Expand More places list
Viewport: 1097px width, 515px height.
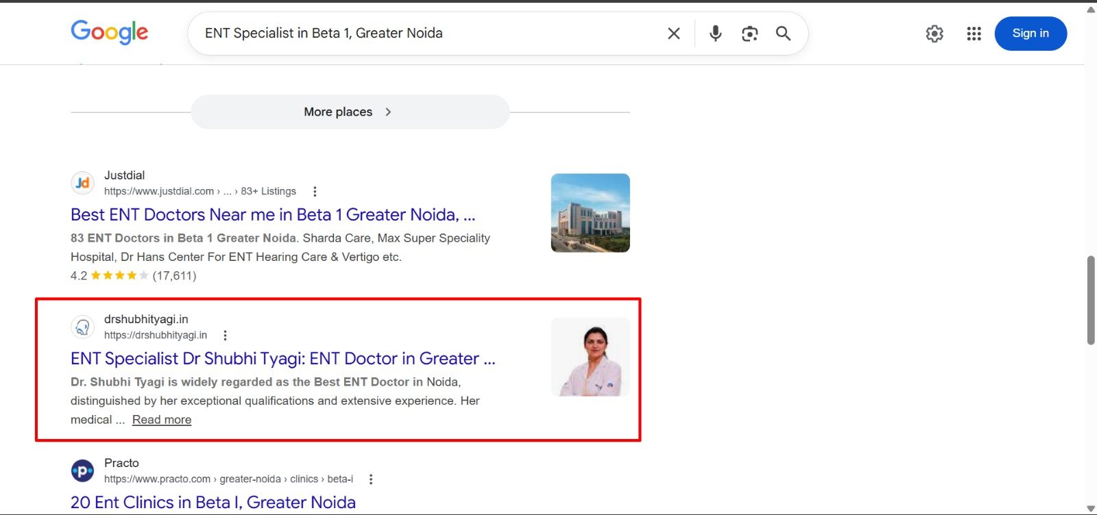(350, 112)
